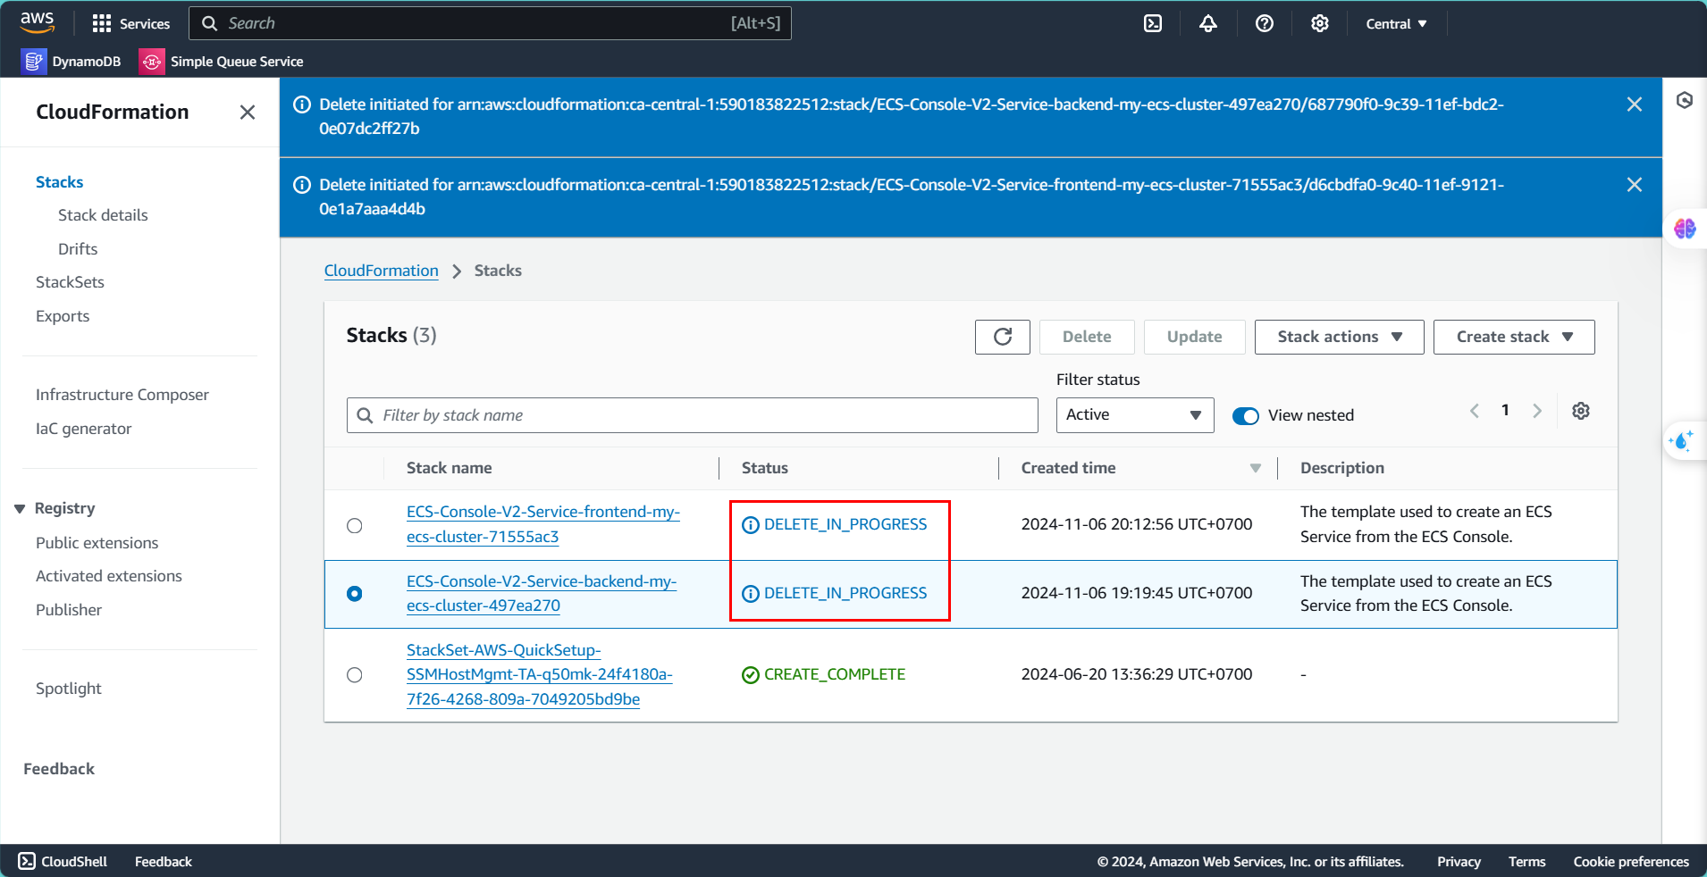Open the Terms footer link
Screen dimensions: 1707x877
coord(1526,861)
